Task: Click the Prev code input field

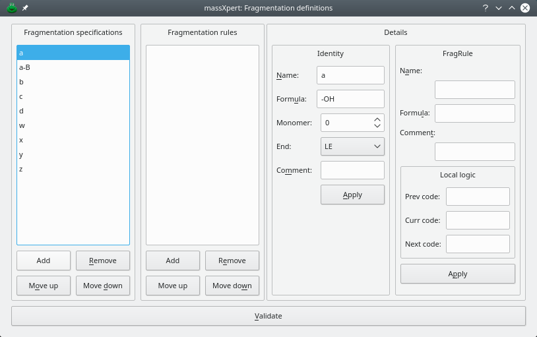Action: point(478,197)
